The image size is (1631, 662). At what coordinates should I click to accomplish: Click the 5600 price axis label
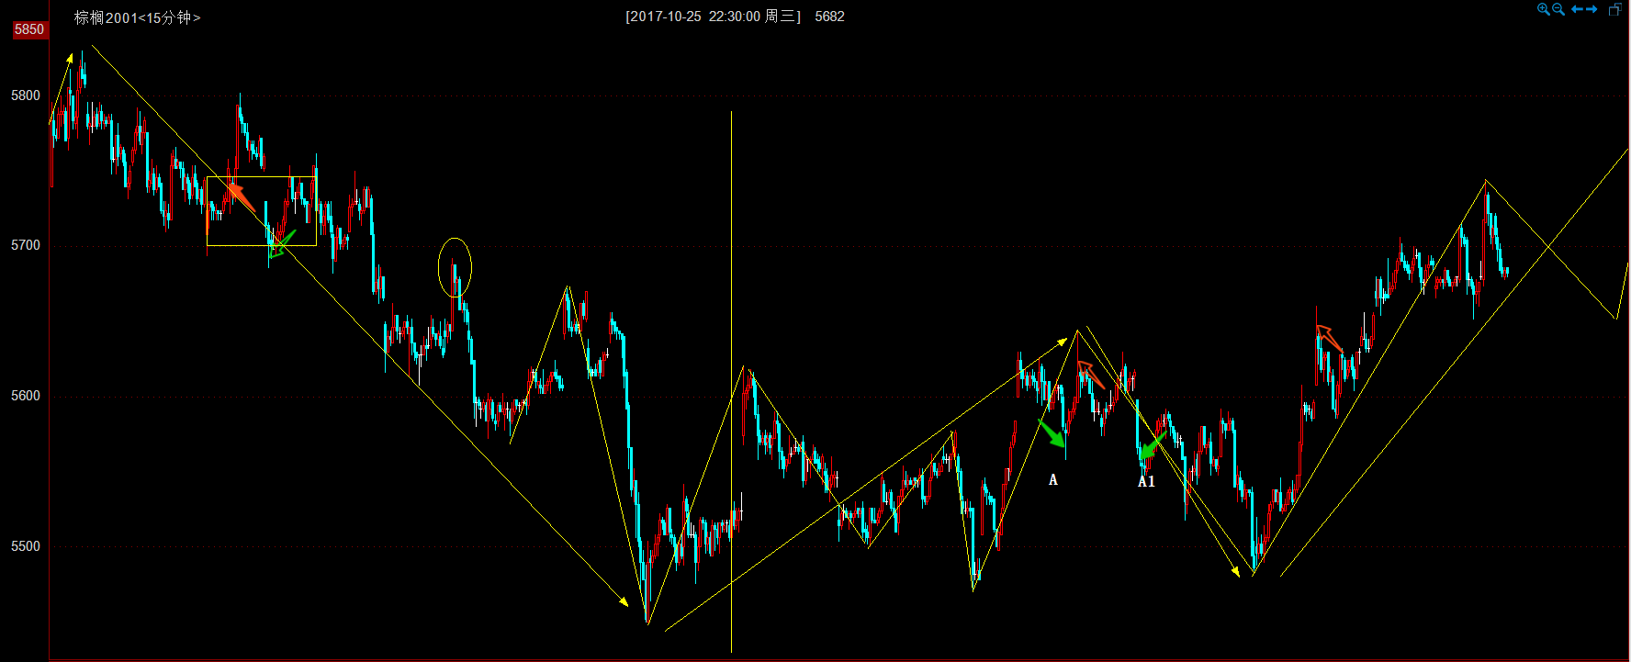pos(26,396)
